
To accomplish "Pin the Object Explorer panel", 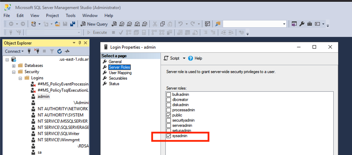I will click(80, 43).
